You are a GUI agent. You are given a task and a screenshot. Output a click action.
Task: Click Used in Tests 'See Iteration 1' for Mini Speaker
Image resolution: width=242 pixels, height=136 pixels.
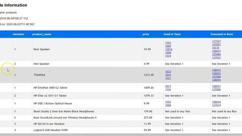pos(187,64)
